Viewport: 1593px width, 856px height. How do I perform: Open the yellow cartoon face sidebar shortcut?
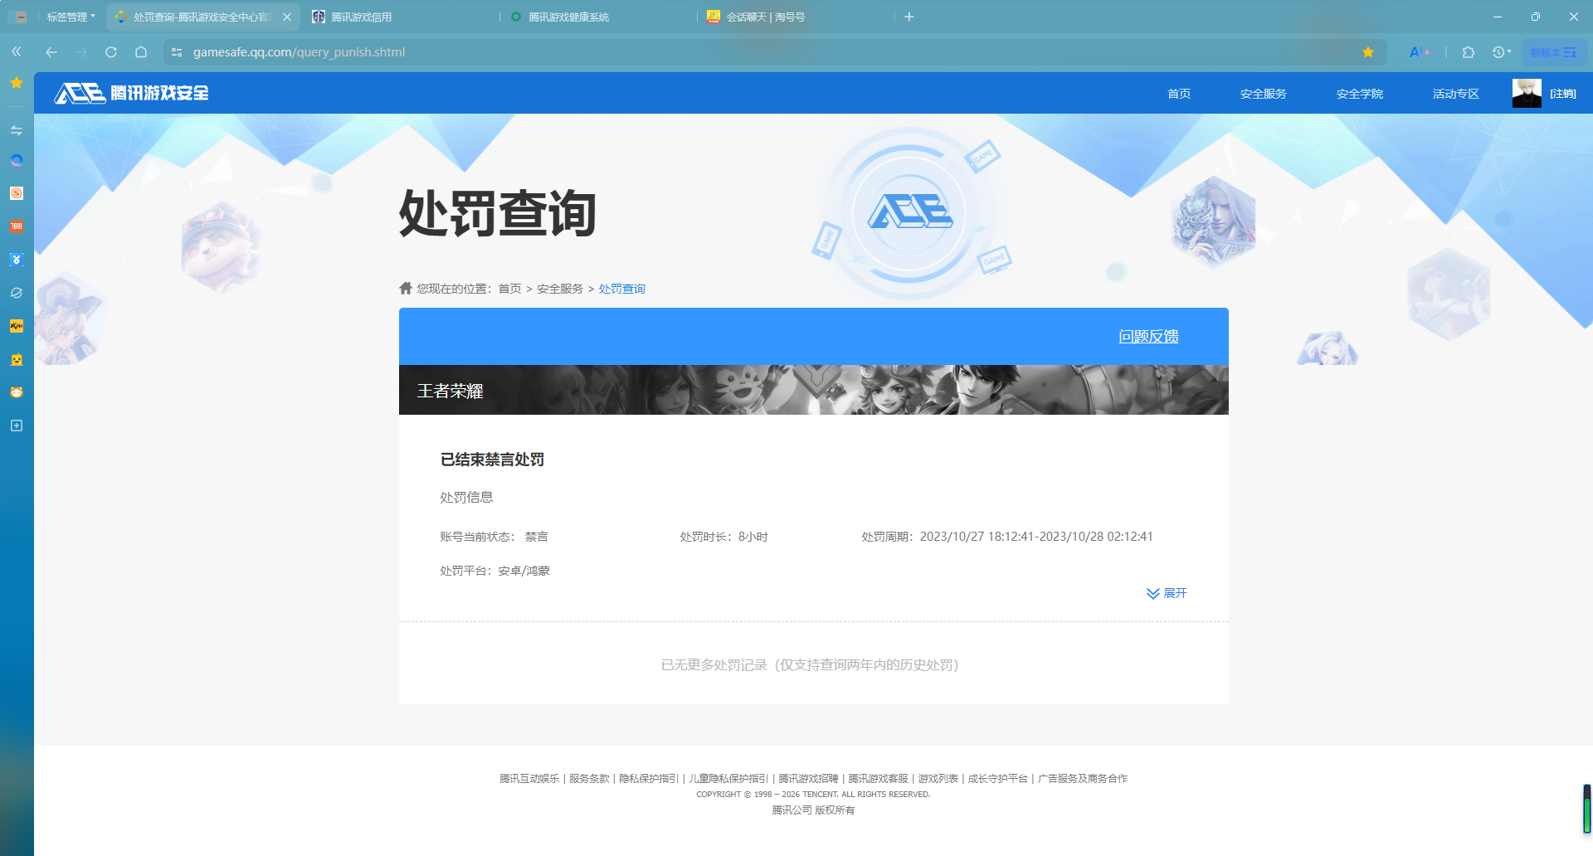[x=17, y=359]
